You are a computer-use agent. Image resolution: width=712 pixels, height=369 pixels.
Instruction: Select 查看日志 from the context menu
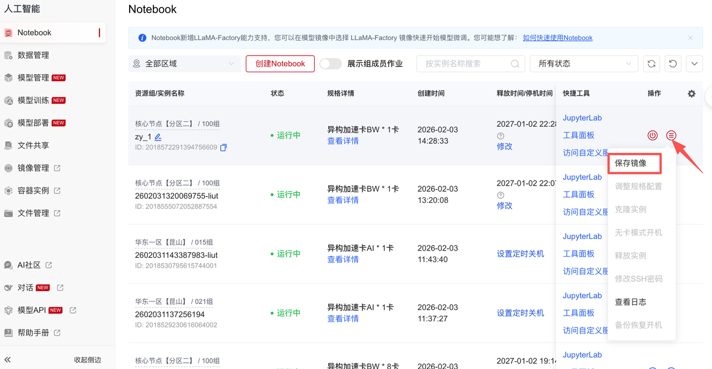(x=630, y=302)
